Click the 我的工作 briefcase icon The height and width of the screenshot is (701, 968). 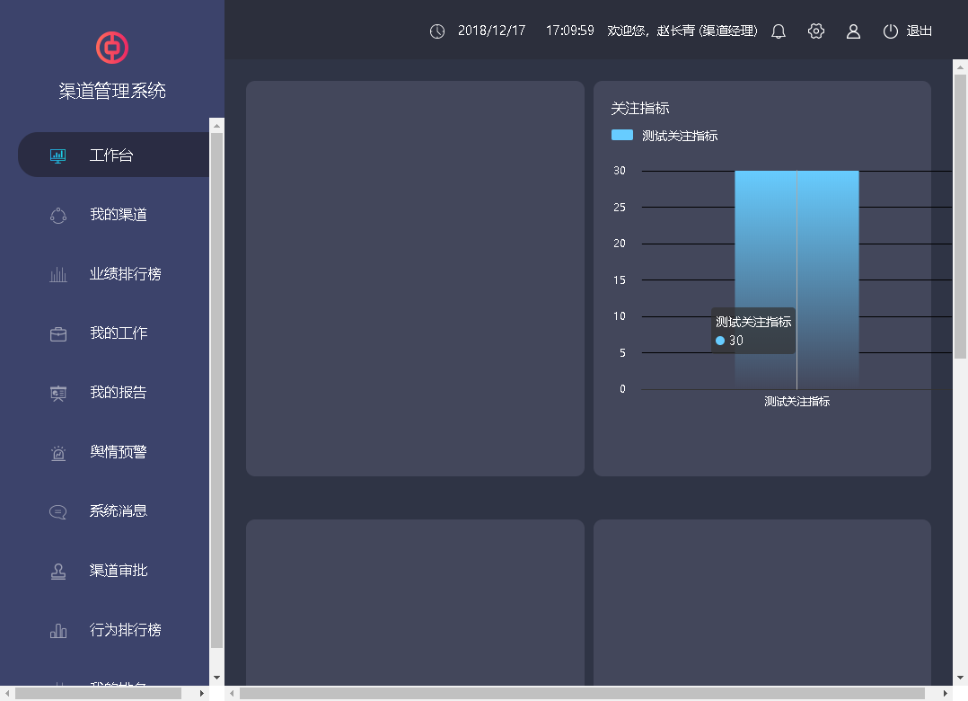point(58,333)
